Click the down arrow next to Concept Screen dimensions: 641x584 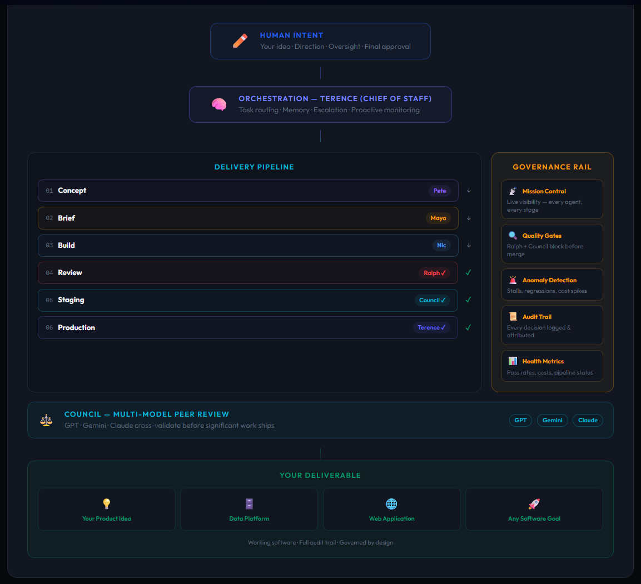point(469,191)
